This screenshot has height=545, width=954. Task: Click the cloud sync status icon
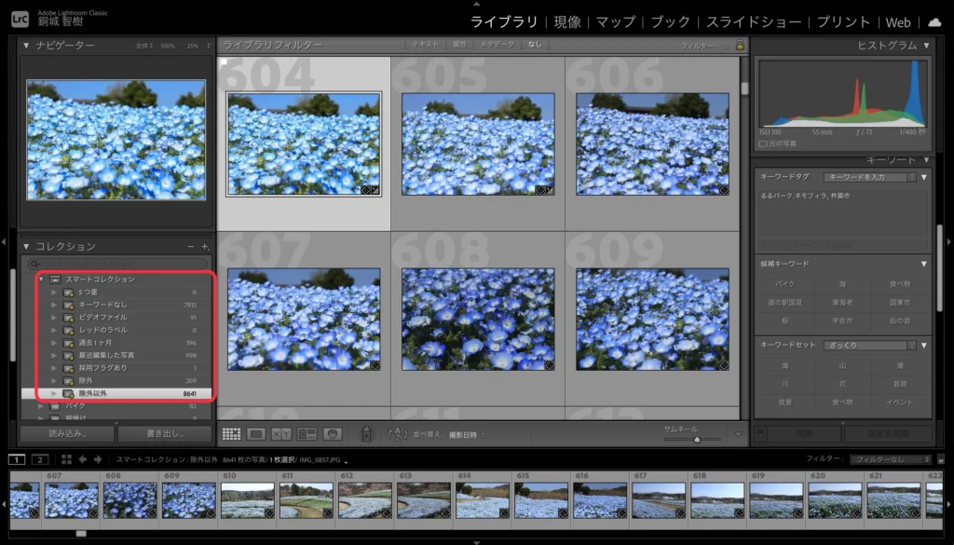point(934,22)
